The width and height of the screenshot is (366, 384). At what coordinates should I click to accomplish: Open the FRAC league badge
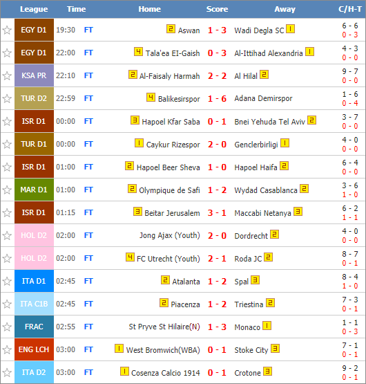34,327
